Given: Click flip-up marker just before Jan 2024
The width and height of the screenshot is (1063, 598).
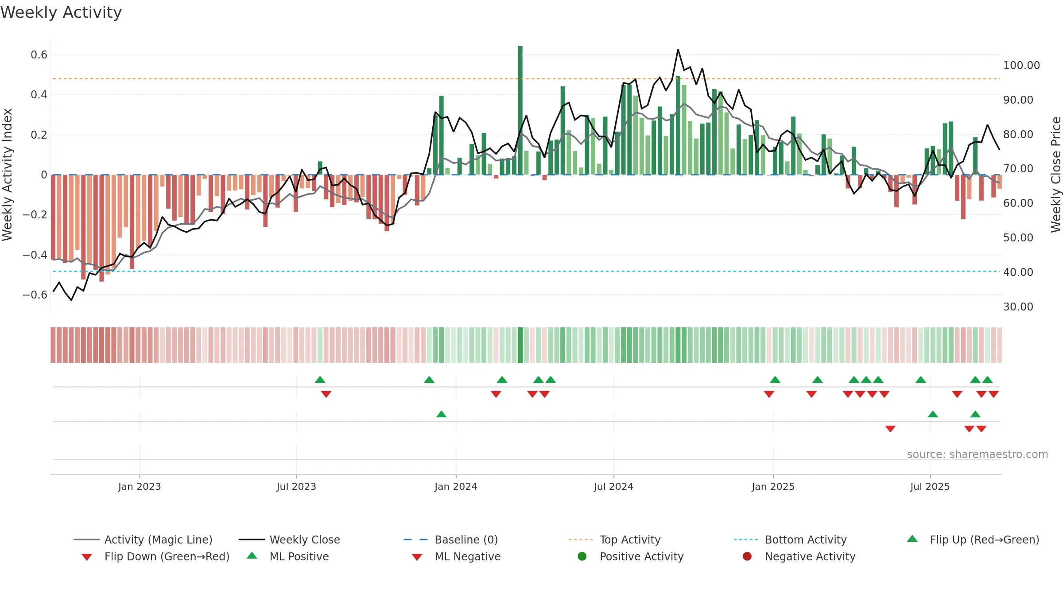Looking at the screenshot, I should click(x=429, y=380).
